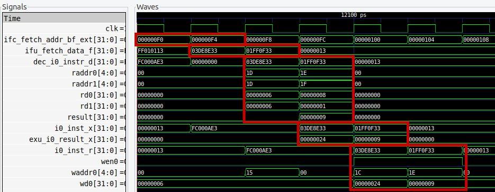Click the 000000F8 fetch address value

point(259,40)
